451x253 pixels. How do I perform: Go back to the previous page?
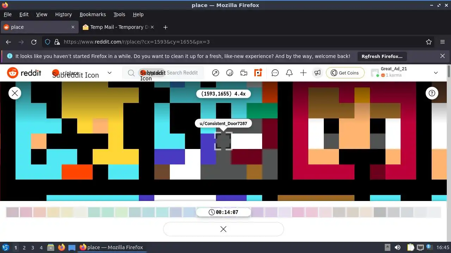[8, 42]
